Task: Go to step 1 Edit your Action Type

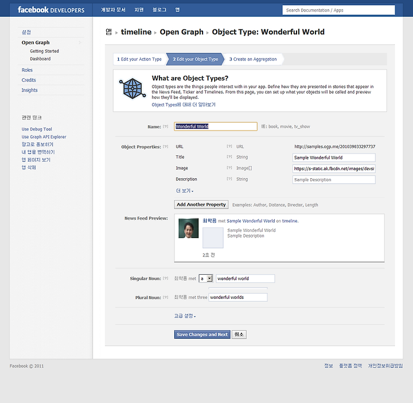Action: 139,59
